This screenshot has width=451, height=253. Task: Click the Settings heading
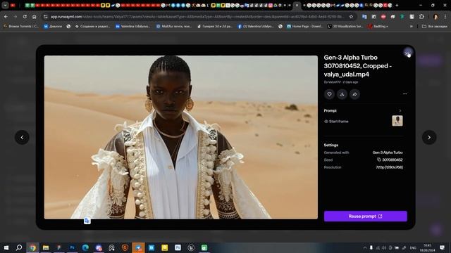click(331, 145)
